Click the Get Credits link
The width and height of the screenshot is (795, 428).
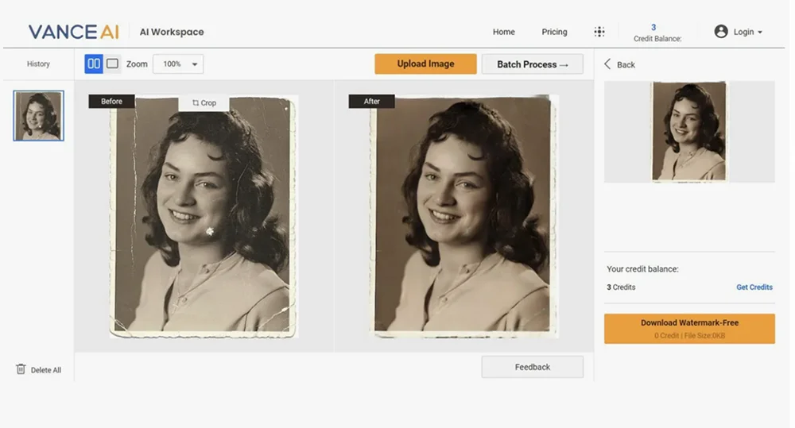tap(754, 287)
